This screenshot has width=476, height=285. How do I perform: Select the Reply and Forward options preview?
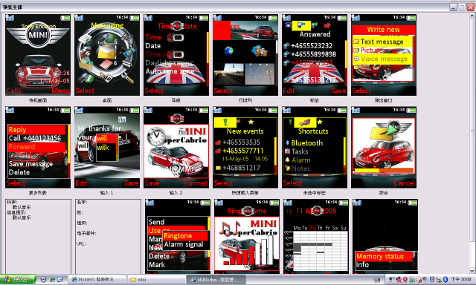38,147
